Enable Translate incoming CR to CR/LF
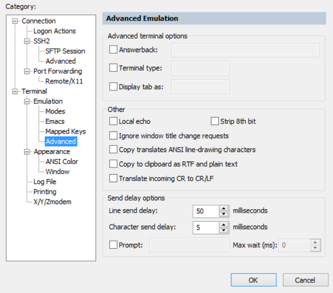The width and height of the screenshot is (333, 293). click(113, 178)
